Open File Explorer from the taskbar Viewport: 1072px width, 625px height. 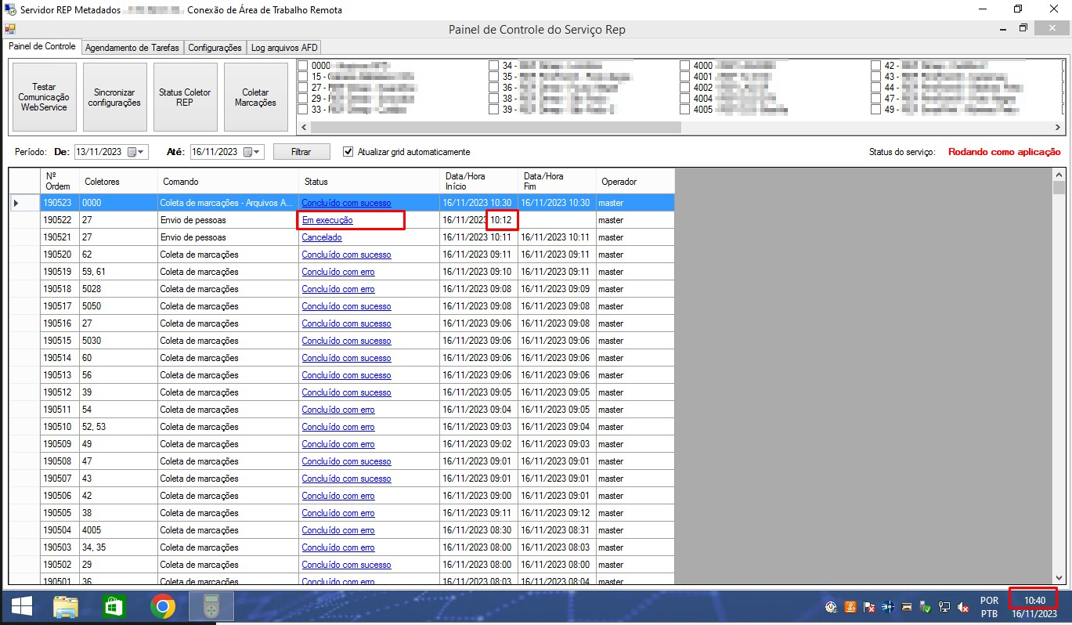coord(67,606)
